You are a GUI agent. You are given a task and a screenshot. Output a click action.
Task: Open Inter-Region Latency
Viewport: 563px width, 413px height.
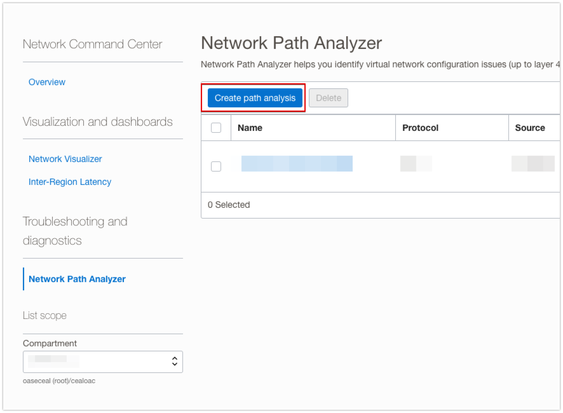[70, 182]
